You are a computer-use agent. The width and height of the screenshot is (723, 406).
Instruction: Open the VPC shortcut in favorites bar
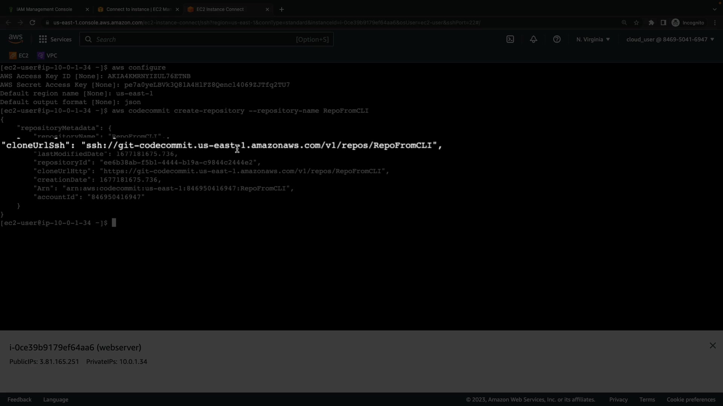coord(47,56)
